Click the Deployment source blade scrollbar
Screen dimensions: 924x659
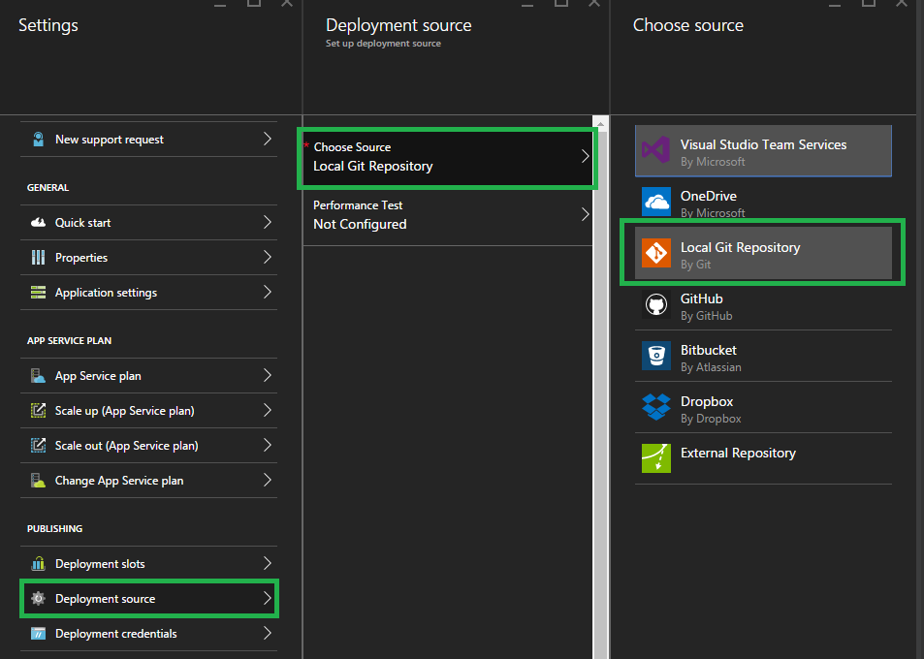click(600, 388)
